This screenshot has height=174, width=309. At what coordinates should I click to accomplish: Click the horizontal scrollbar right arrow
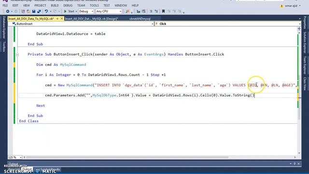point(295,157)
